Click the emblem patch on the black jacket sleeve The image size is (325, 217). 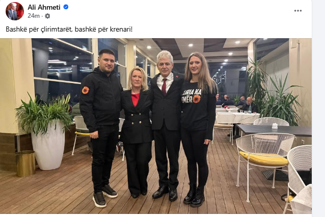point(86,90)
